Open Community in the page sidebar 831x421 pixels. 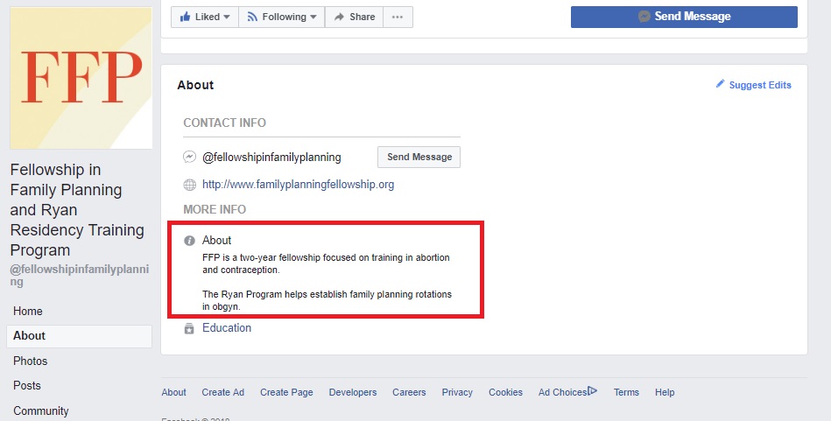coord(41,410)
